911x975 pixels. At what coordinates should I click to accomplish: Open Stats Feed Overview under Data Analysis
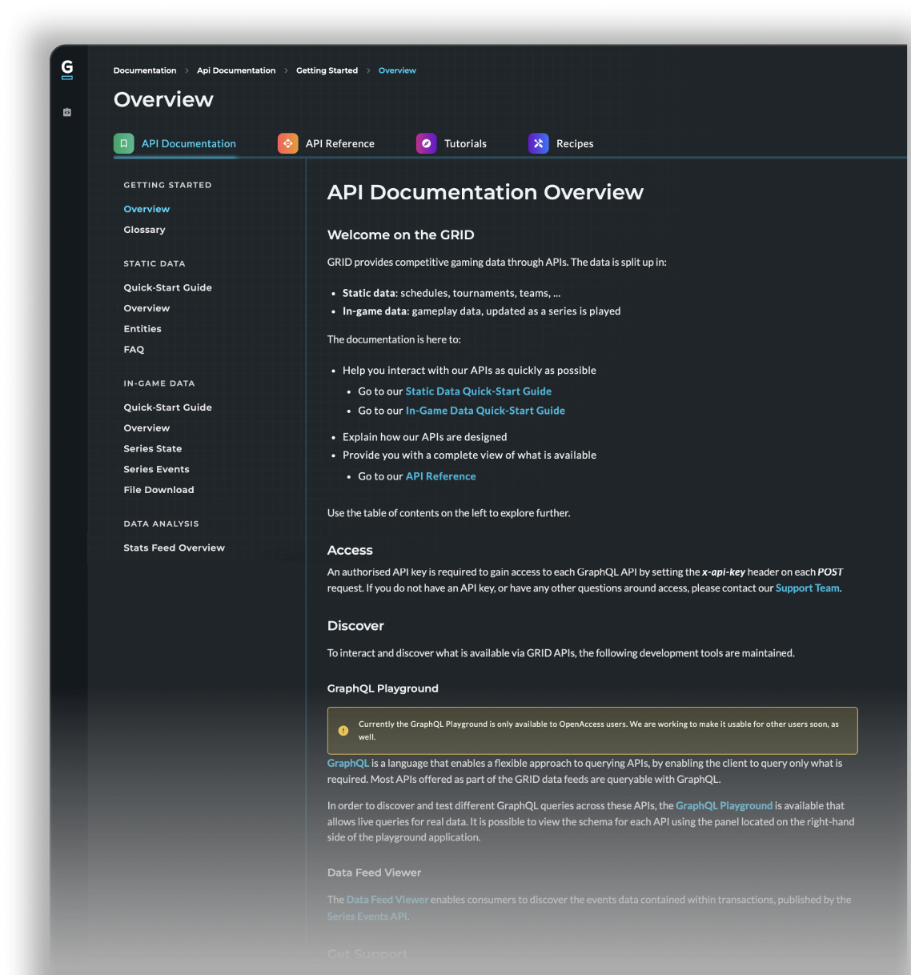pyautogui.click(x=174, y=548)
